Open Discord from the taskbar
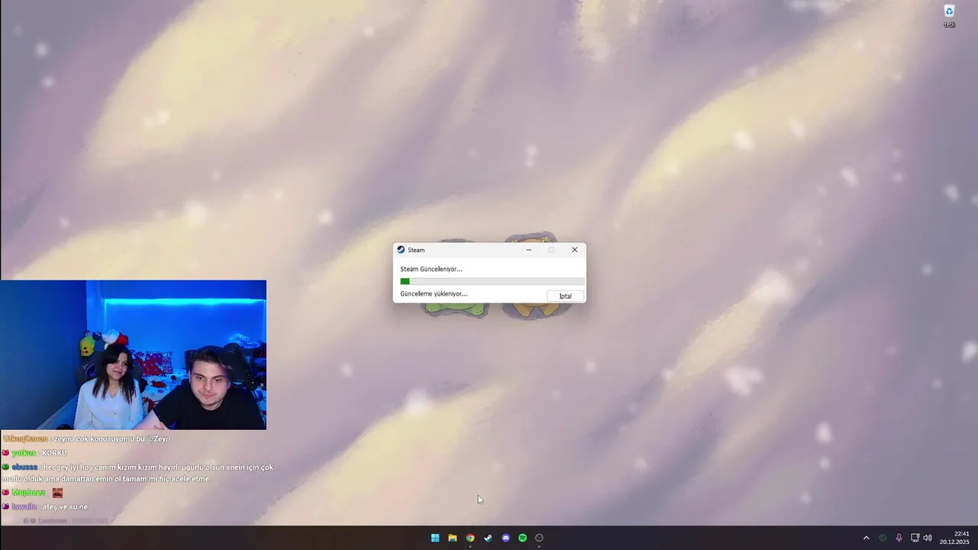This screenshot has width=978, height=550. [505, 538]
